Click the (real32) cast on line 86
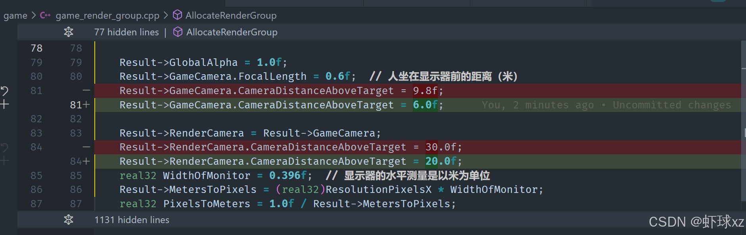 300,189
